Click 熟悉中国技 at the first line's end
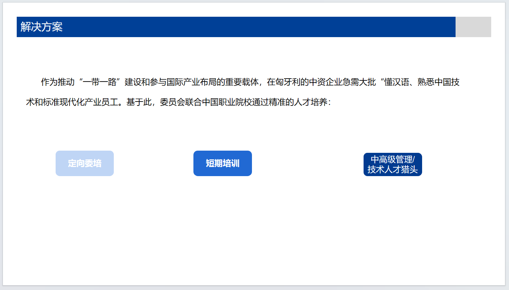 439,82
